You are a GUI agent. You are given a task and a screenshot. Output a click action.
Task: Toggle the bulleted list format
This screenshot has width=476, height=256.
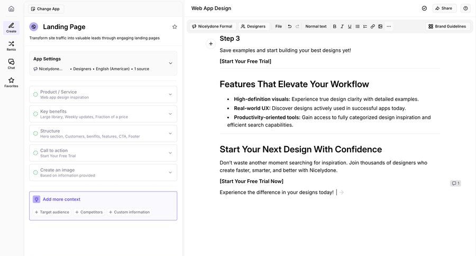[358, 26]
